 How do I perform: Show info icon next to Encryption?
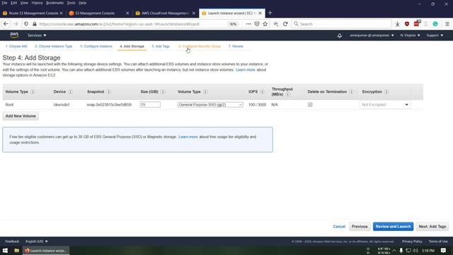(x=386, y=91)
